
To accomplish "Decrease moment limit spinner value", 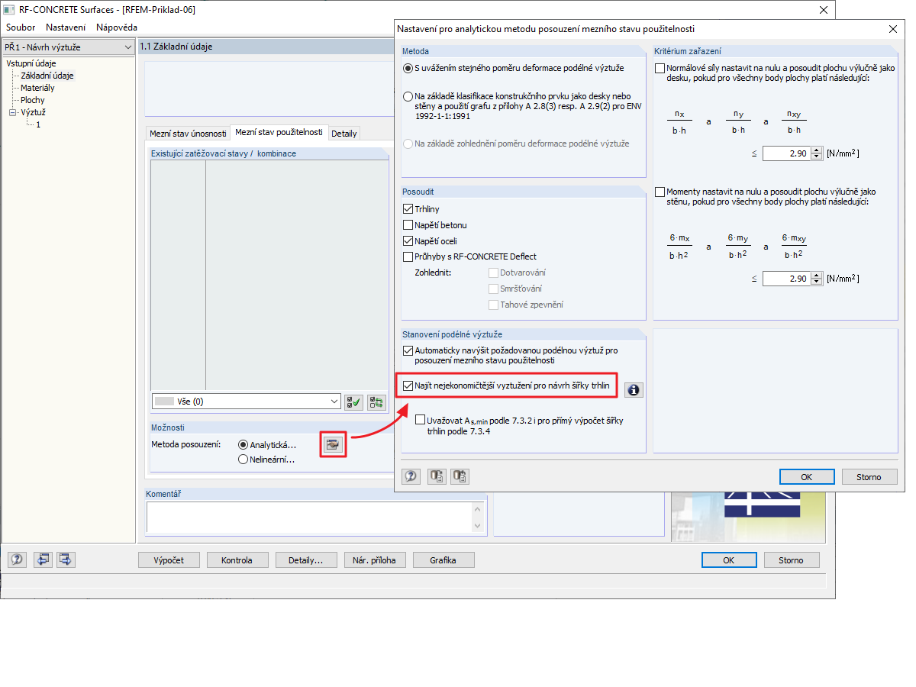I will [x=817, y=282].
